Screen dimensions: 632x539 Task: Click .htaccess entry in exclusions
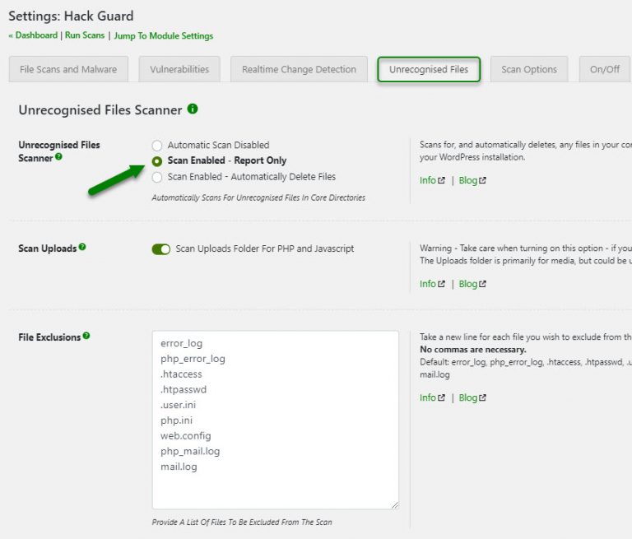click(181, 374)
